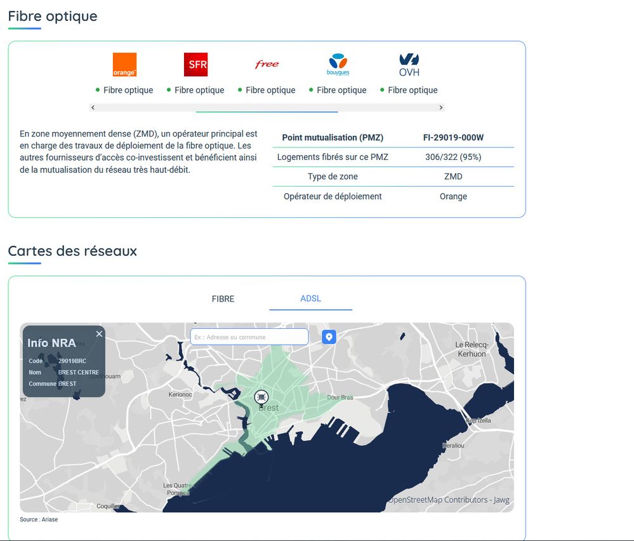The width and height of the screenshot is (634, 541).
Task: Click Le Relecq-Kerhuon label on map
Action: [472, 349]
